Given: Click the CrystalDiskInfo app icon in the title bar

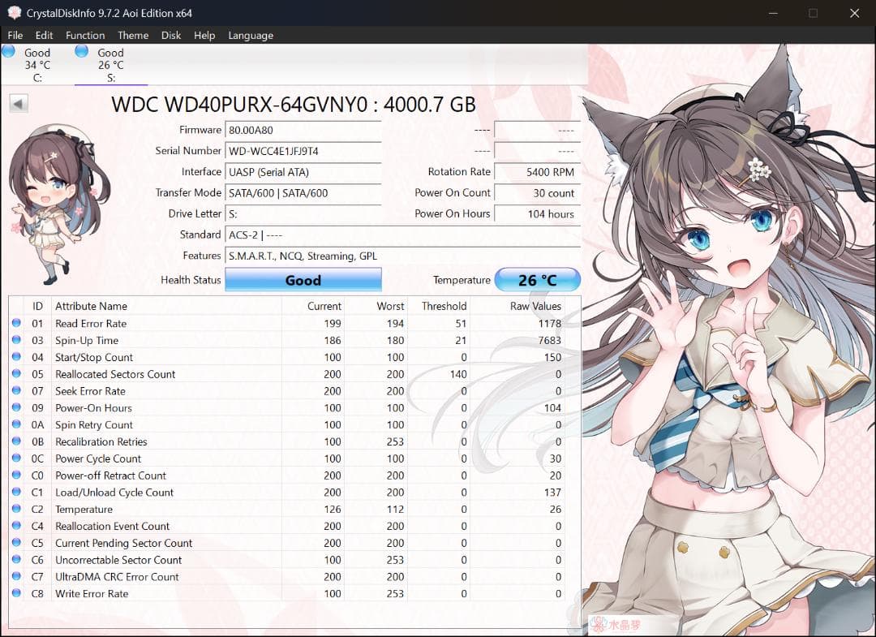Looking at the screenshot, I should [14, 13].
